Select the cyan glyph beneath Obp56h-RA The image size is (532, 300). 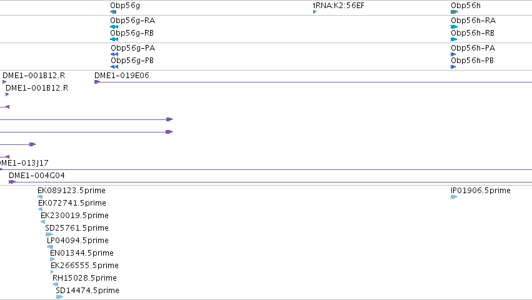click(454, 27)
